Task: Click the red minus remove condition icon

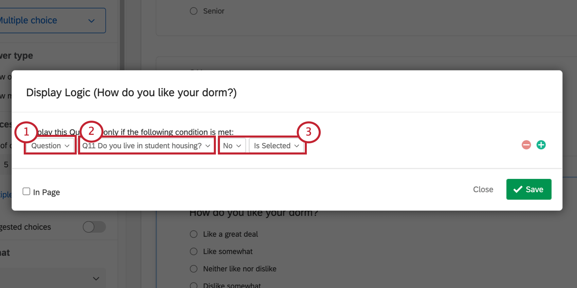Action: [526, 145]
